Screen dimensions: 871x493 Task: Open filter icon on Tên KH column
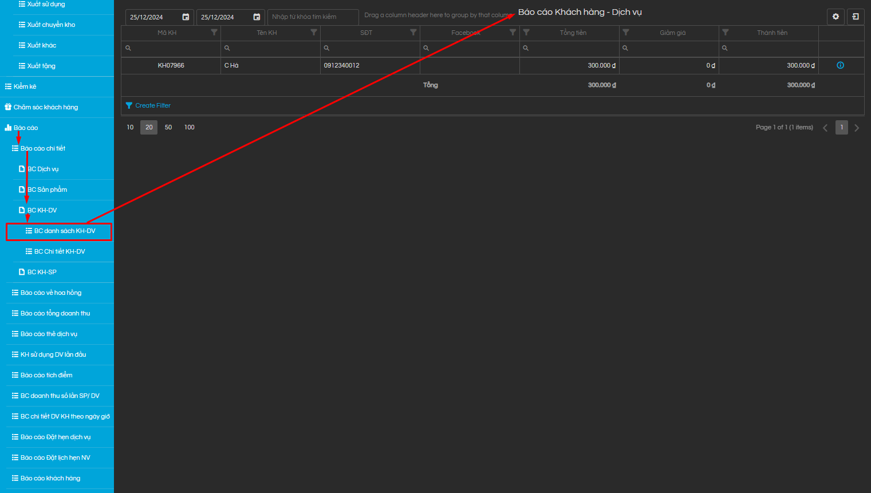pyautogui.click(x=314, y=33)
